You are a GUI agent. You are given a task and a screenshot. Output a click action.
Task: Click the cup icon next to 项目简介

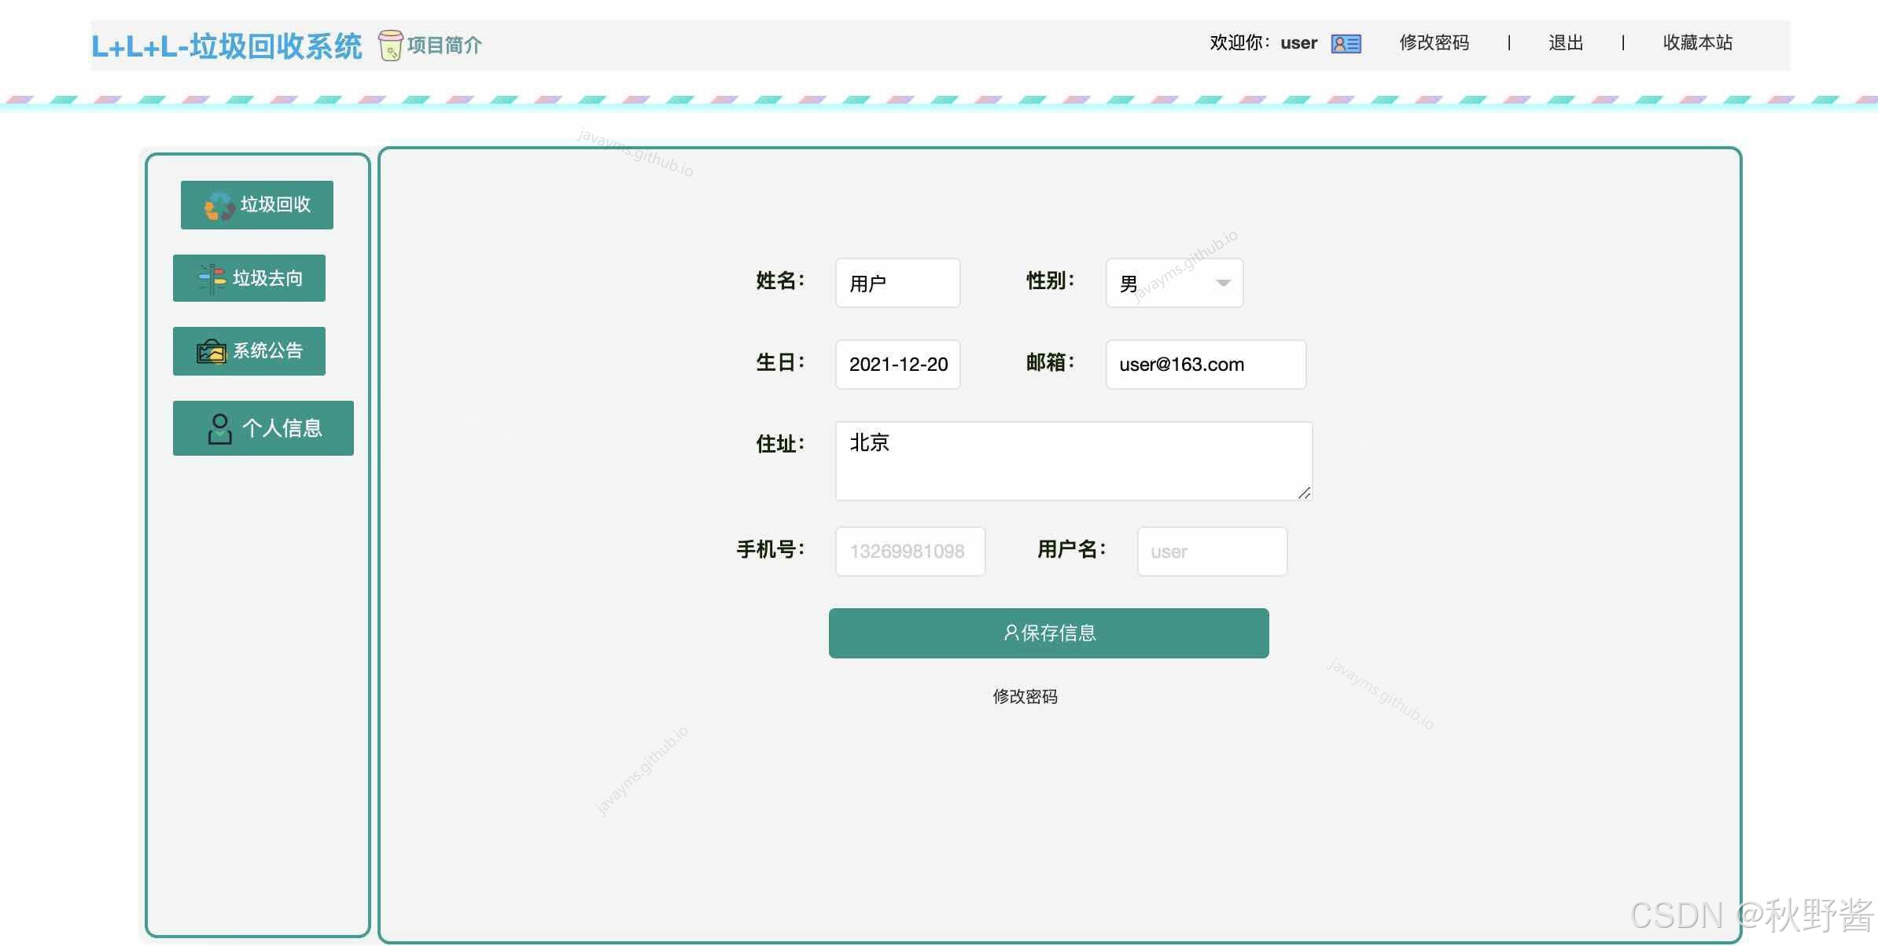pyautogui.click(x=390, y=46)
